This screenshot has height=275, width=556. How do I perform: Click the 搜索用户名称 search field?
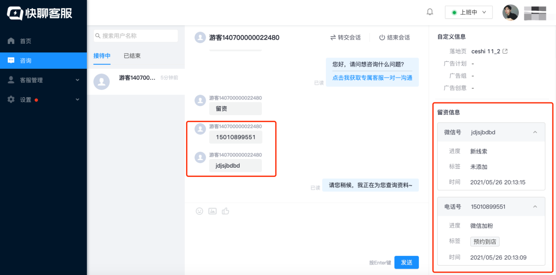[x=136, y=35]
